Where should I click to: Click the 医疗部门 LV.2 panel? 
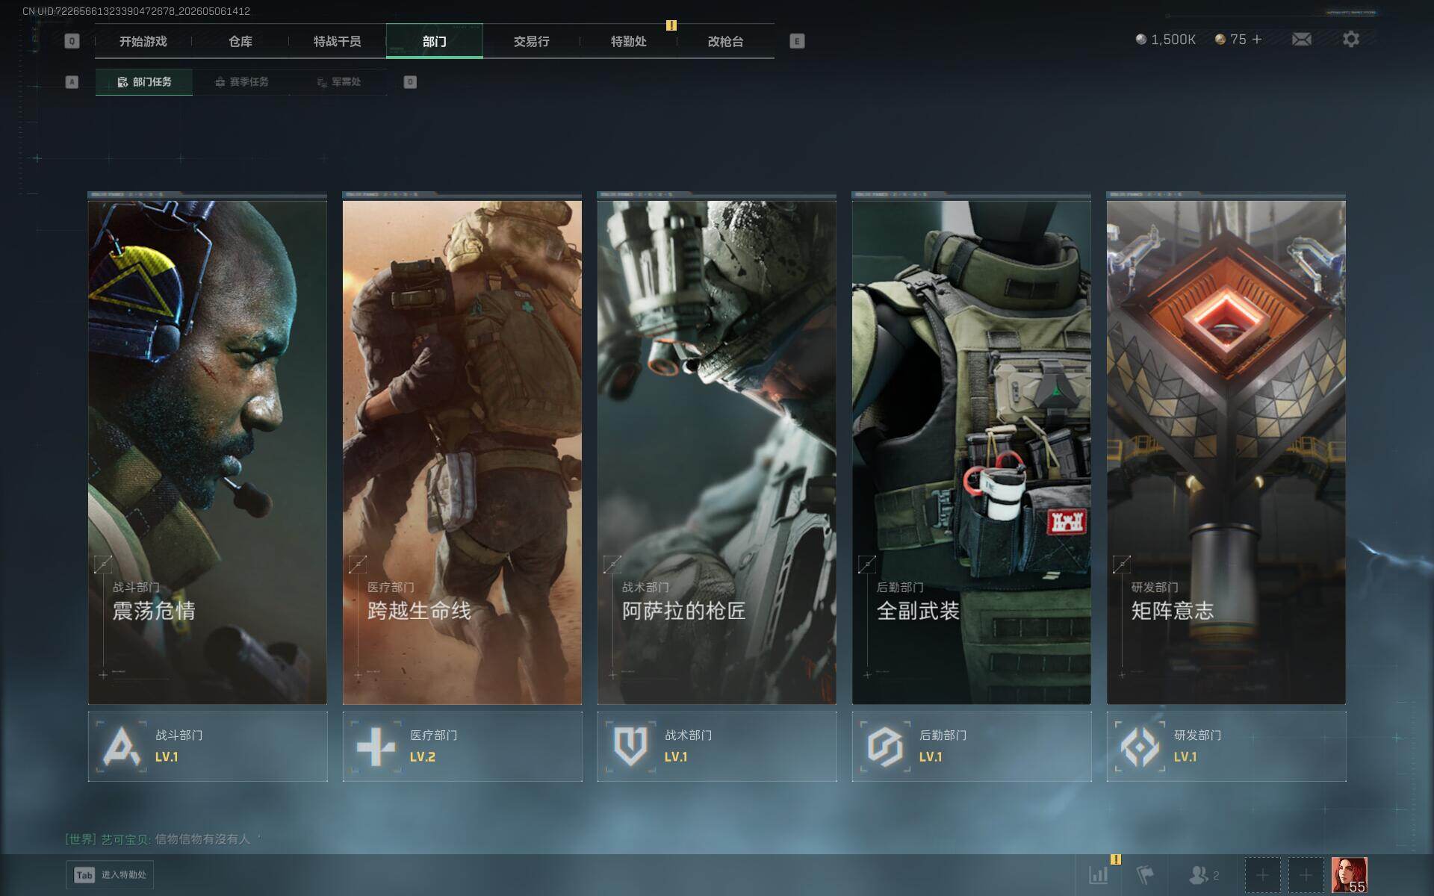pyautogui.click(x=462, y=747)
